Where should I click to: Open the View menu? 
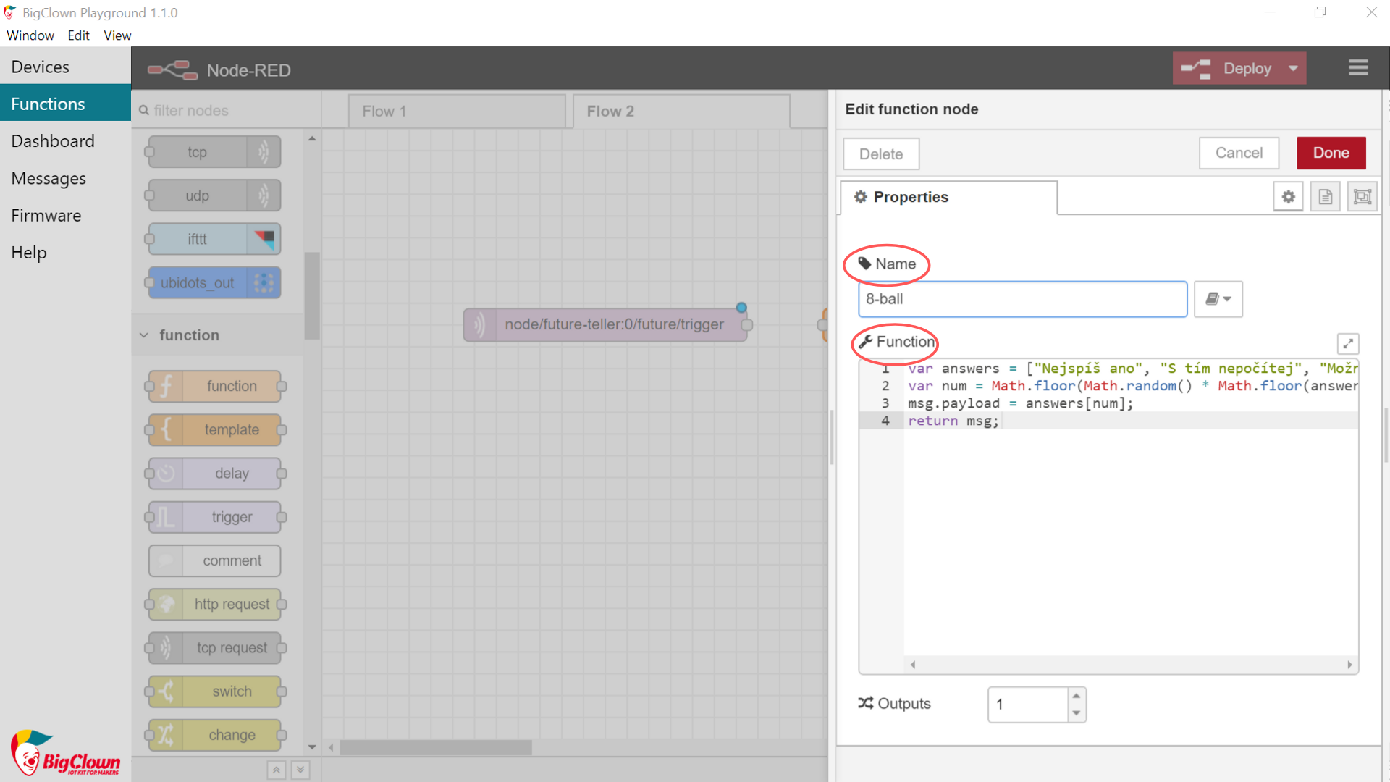[117, 35]
